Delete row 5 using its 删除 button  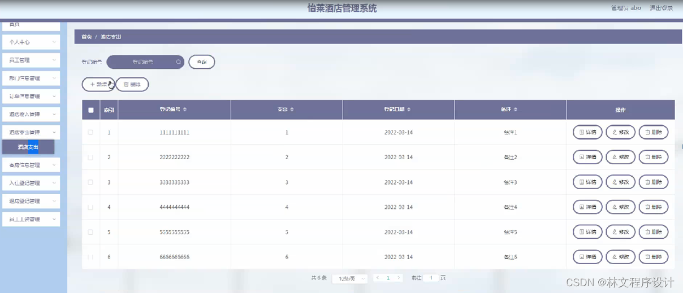654,231
